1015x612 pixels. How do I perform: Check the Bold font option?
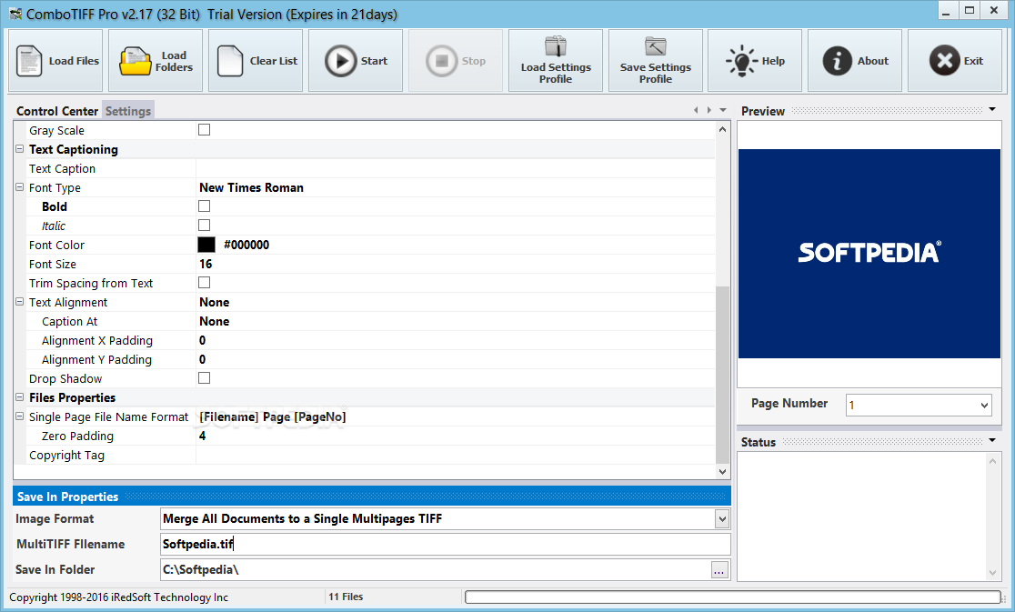click(x=204, y=206)
